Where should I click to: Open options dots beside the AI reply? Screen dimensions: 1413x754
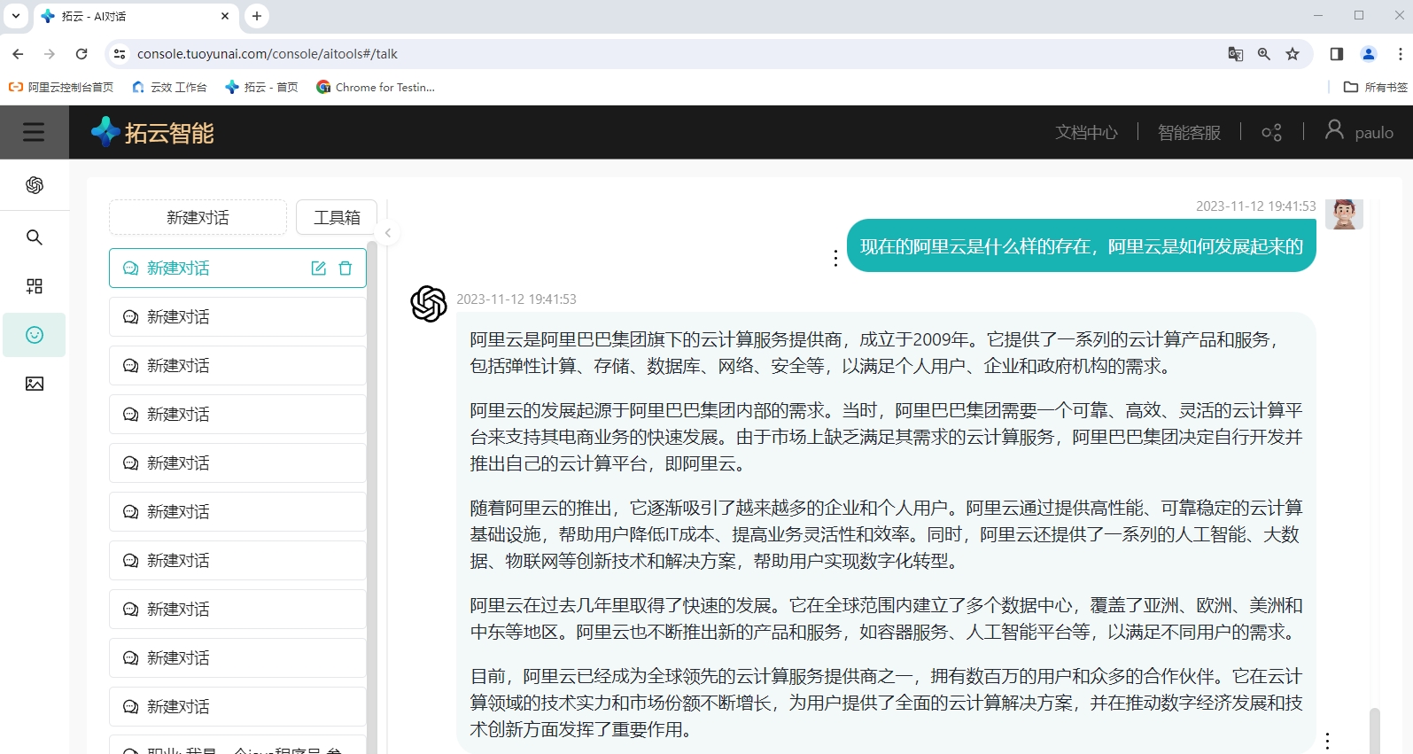click(x=1327, y=741)
